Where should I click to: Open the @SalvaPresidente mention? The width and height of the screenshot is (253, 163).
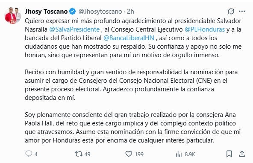coord(74,29)
